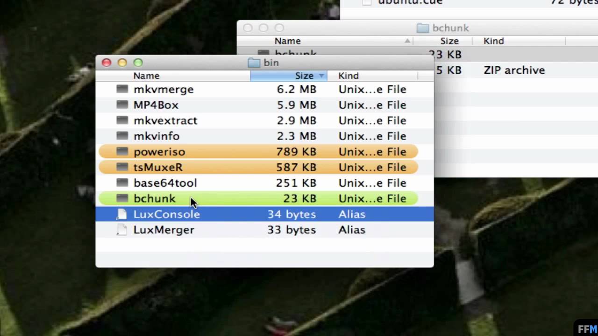This screenshot has width=598, height=336.
Task: Click the 251 KB size value
Action: [295, 183]
